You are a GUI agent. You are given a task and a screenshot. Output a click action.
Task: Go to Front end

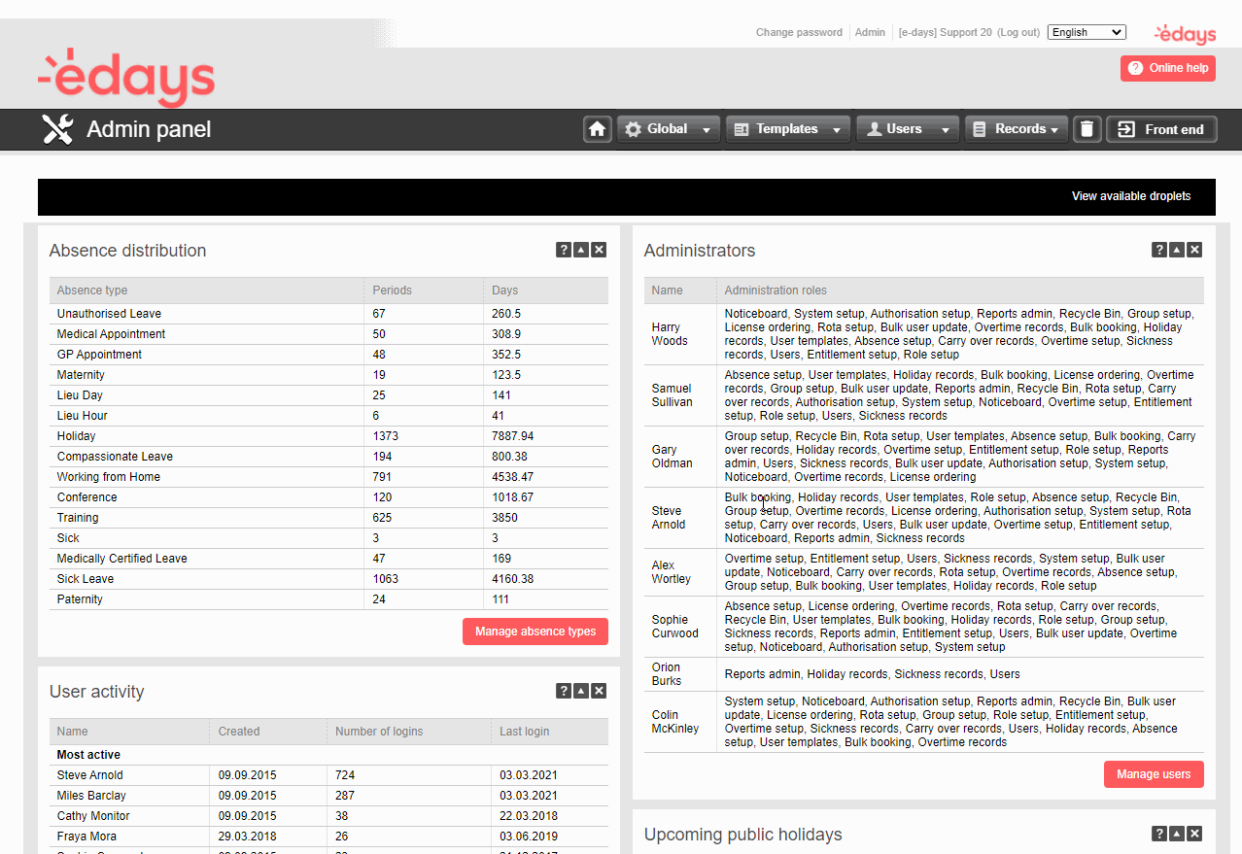pos(1161,129)
